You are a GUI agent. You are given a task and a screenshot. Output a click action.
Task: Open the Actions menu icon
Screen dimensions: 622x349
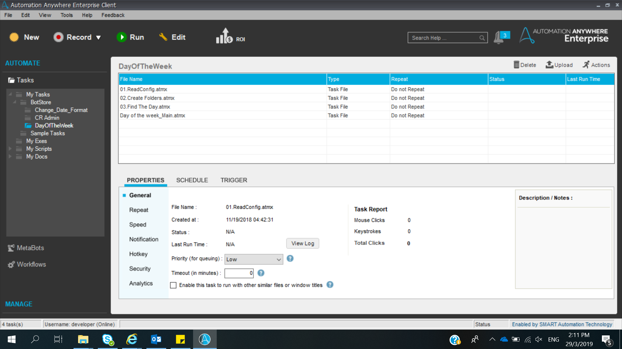[x=586, y=65]
